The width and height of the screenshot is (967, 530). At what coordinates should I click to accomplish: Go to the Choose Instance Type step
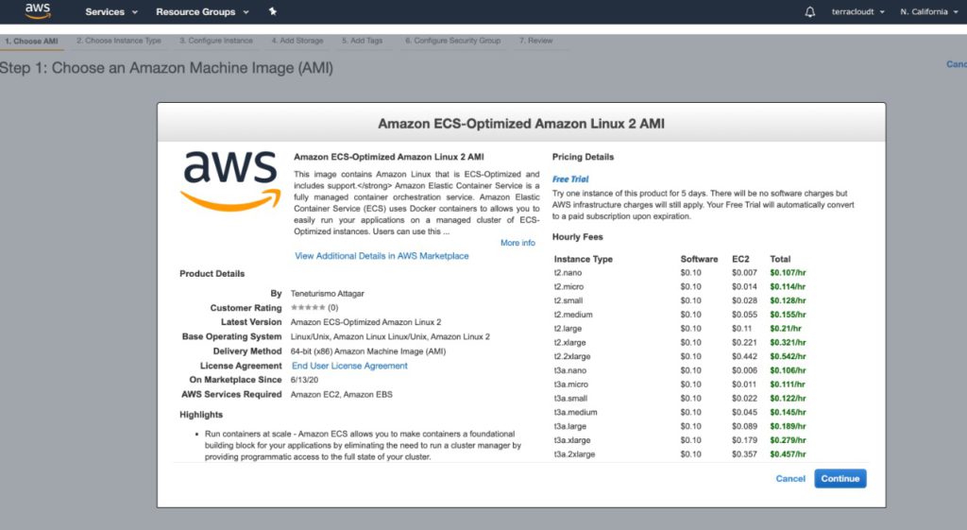[x=119, y=42]
